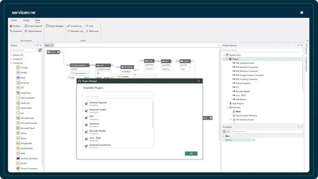The width and height of the screenshot is (318, 179).
Task: Open the Execution Log
Action: pyautogui.click(x=75, y=31)
